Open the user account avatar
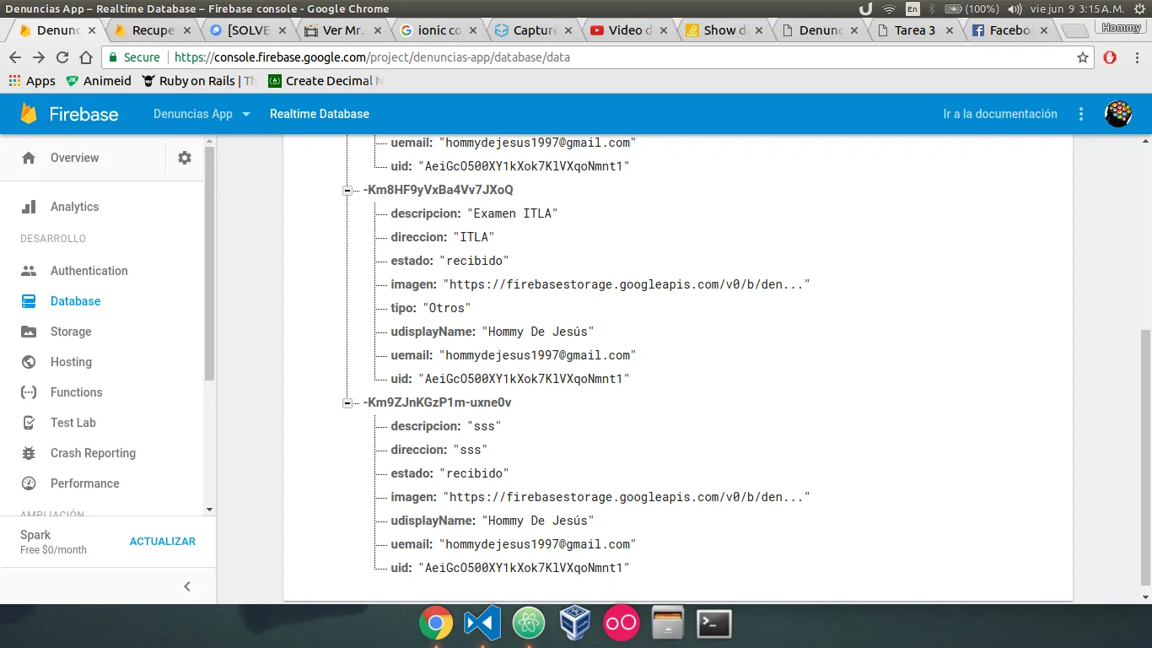Viewport: 1152px width, 648px height. [1118, 114]
